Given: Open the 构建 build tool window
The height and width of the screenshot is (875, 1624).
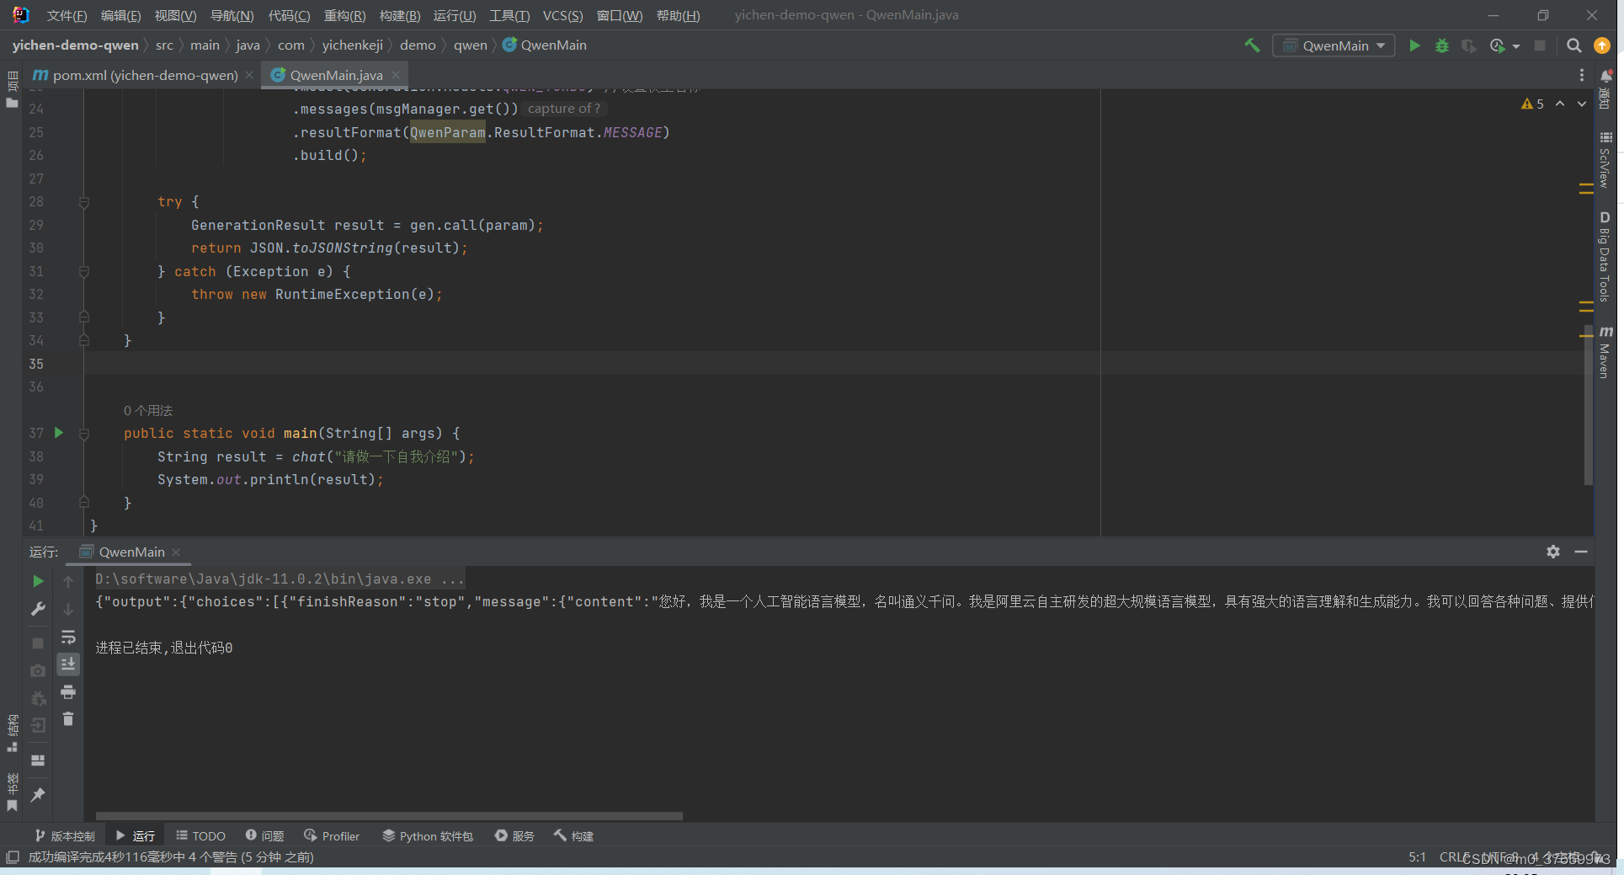Looking at the screenshot, I should click(x=573, y=836).
